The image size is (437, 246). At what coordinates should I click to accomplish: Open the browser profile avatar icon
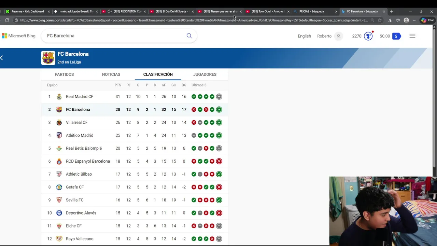point(406,20)
